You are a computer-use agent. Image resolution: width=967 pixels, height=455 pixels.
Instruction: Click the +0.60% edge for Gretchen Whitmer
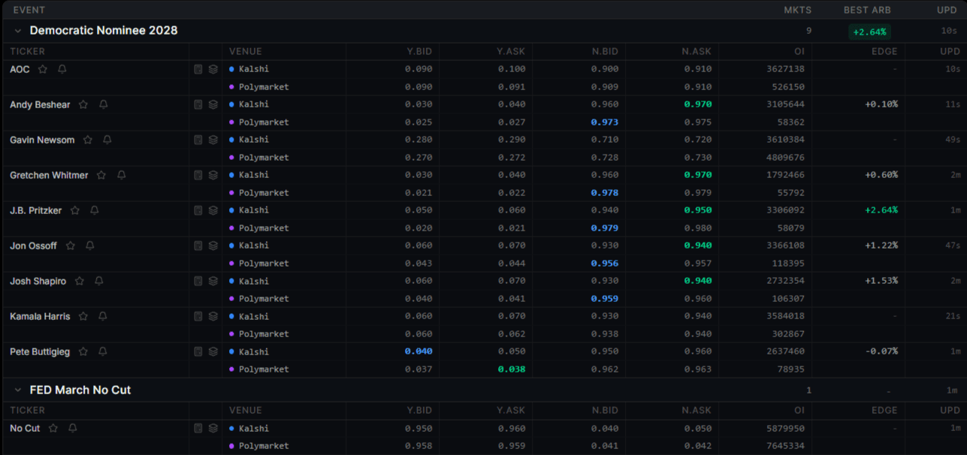tap(881, 175)
